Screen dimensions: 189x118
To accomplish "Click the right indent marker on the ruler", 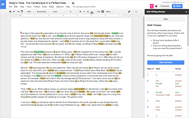I will pyautogui.click(x=123, y=16).
